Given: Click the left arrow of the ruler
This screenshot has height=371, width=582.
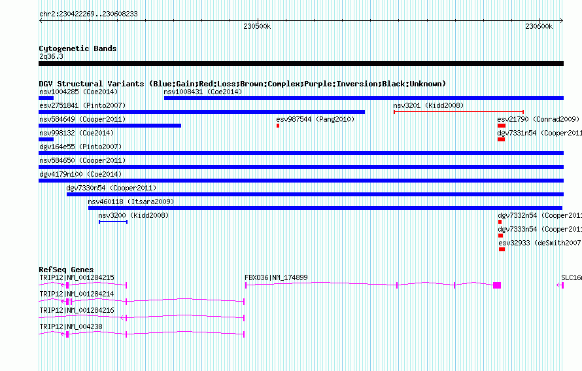Looking at the screenshot, I should pyautogui.click(x=41, y=20).
